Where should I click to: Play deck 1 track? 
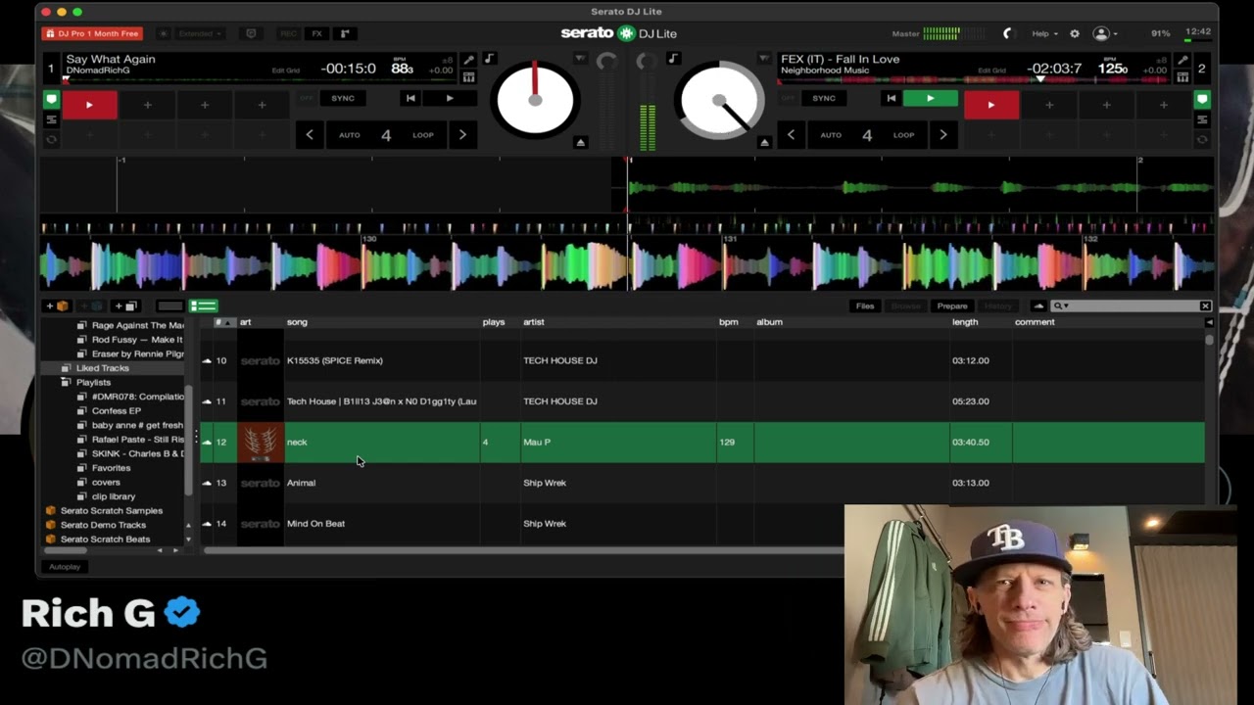point(450,98)
